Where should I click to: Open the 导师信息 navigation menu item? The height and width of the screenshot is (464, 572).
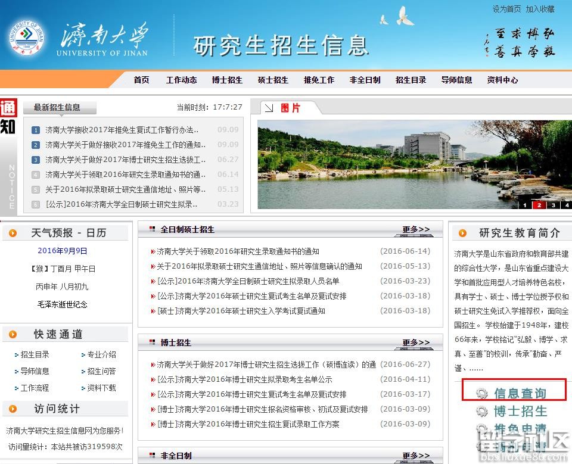tap(456, 80)
